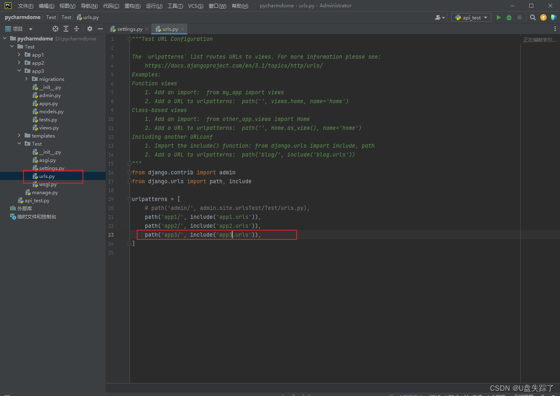Start debugging using the bug icon
Viewport: 560px width, 396px height.
pos(509,17)
